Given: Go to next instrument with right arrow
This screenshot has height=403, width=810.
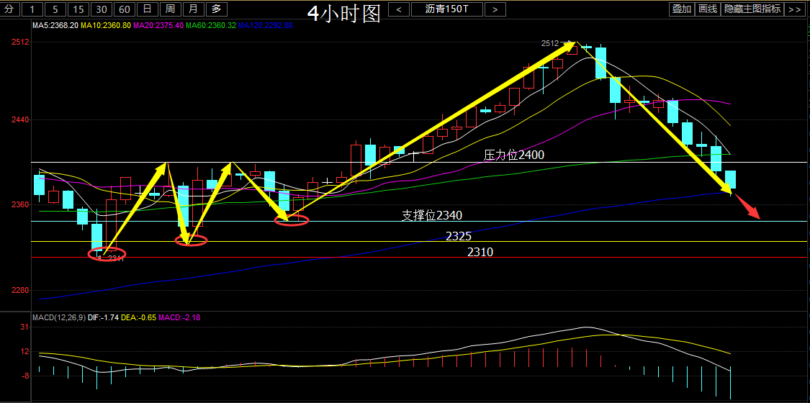Looking at the screenshot, I should pyautogui.click(x=495, y=9).
